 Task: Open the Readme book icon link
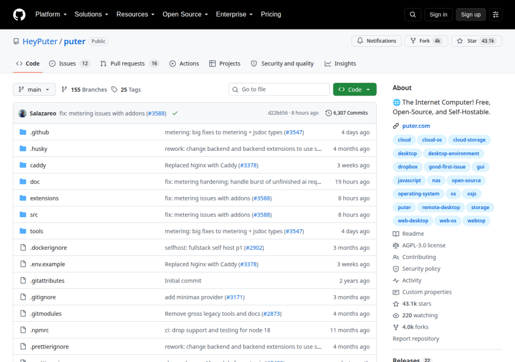[396, 234]
